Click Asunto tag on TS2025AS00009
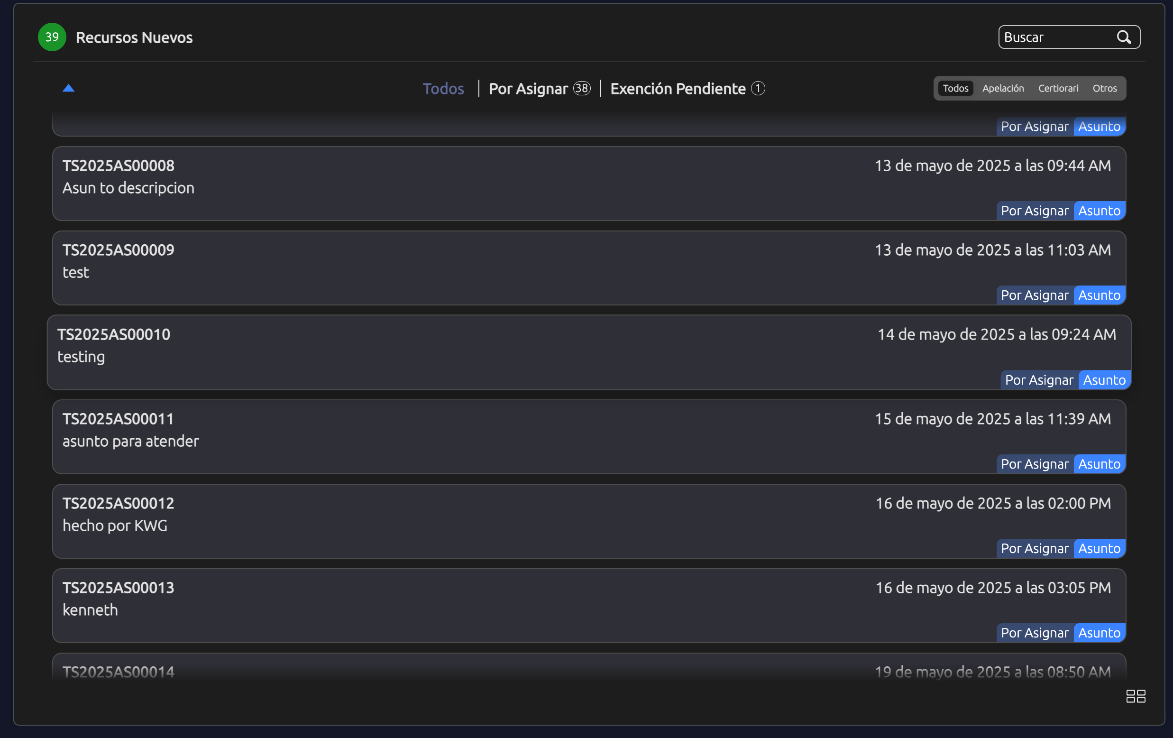The height and width of the screenshot is (738, 1173). pyautogui.click(x=1099, y=295)
